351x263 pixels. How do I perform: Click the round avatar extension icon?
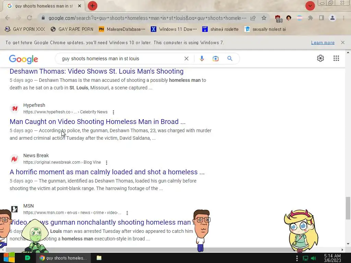click(289, 18)
